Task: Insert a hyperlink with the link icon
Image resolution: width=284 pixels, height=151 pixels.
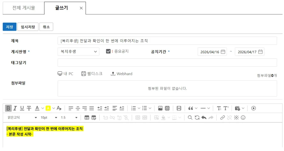Action: tap(222, 118)
